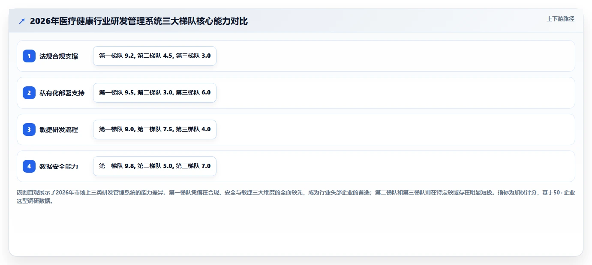The image size is (592, 265).
Task: Select the 敏捷研发流程 row label
Action: pyautogui.click(x=59, y=130)
